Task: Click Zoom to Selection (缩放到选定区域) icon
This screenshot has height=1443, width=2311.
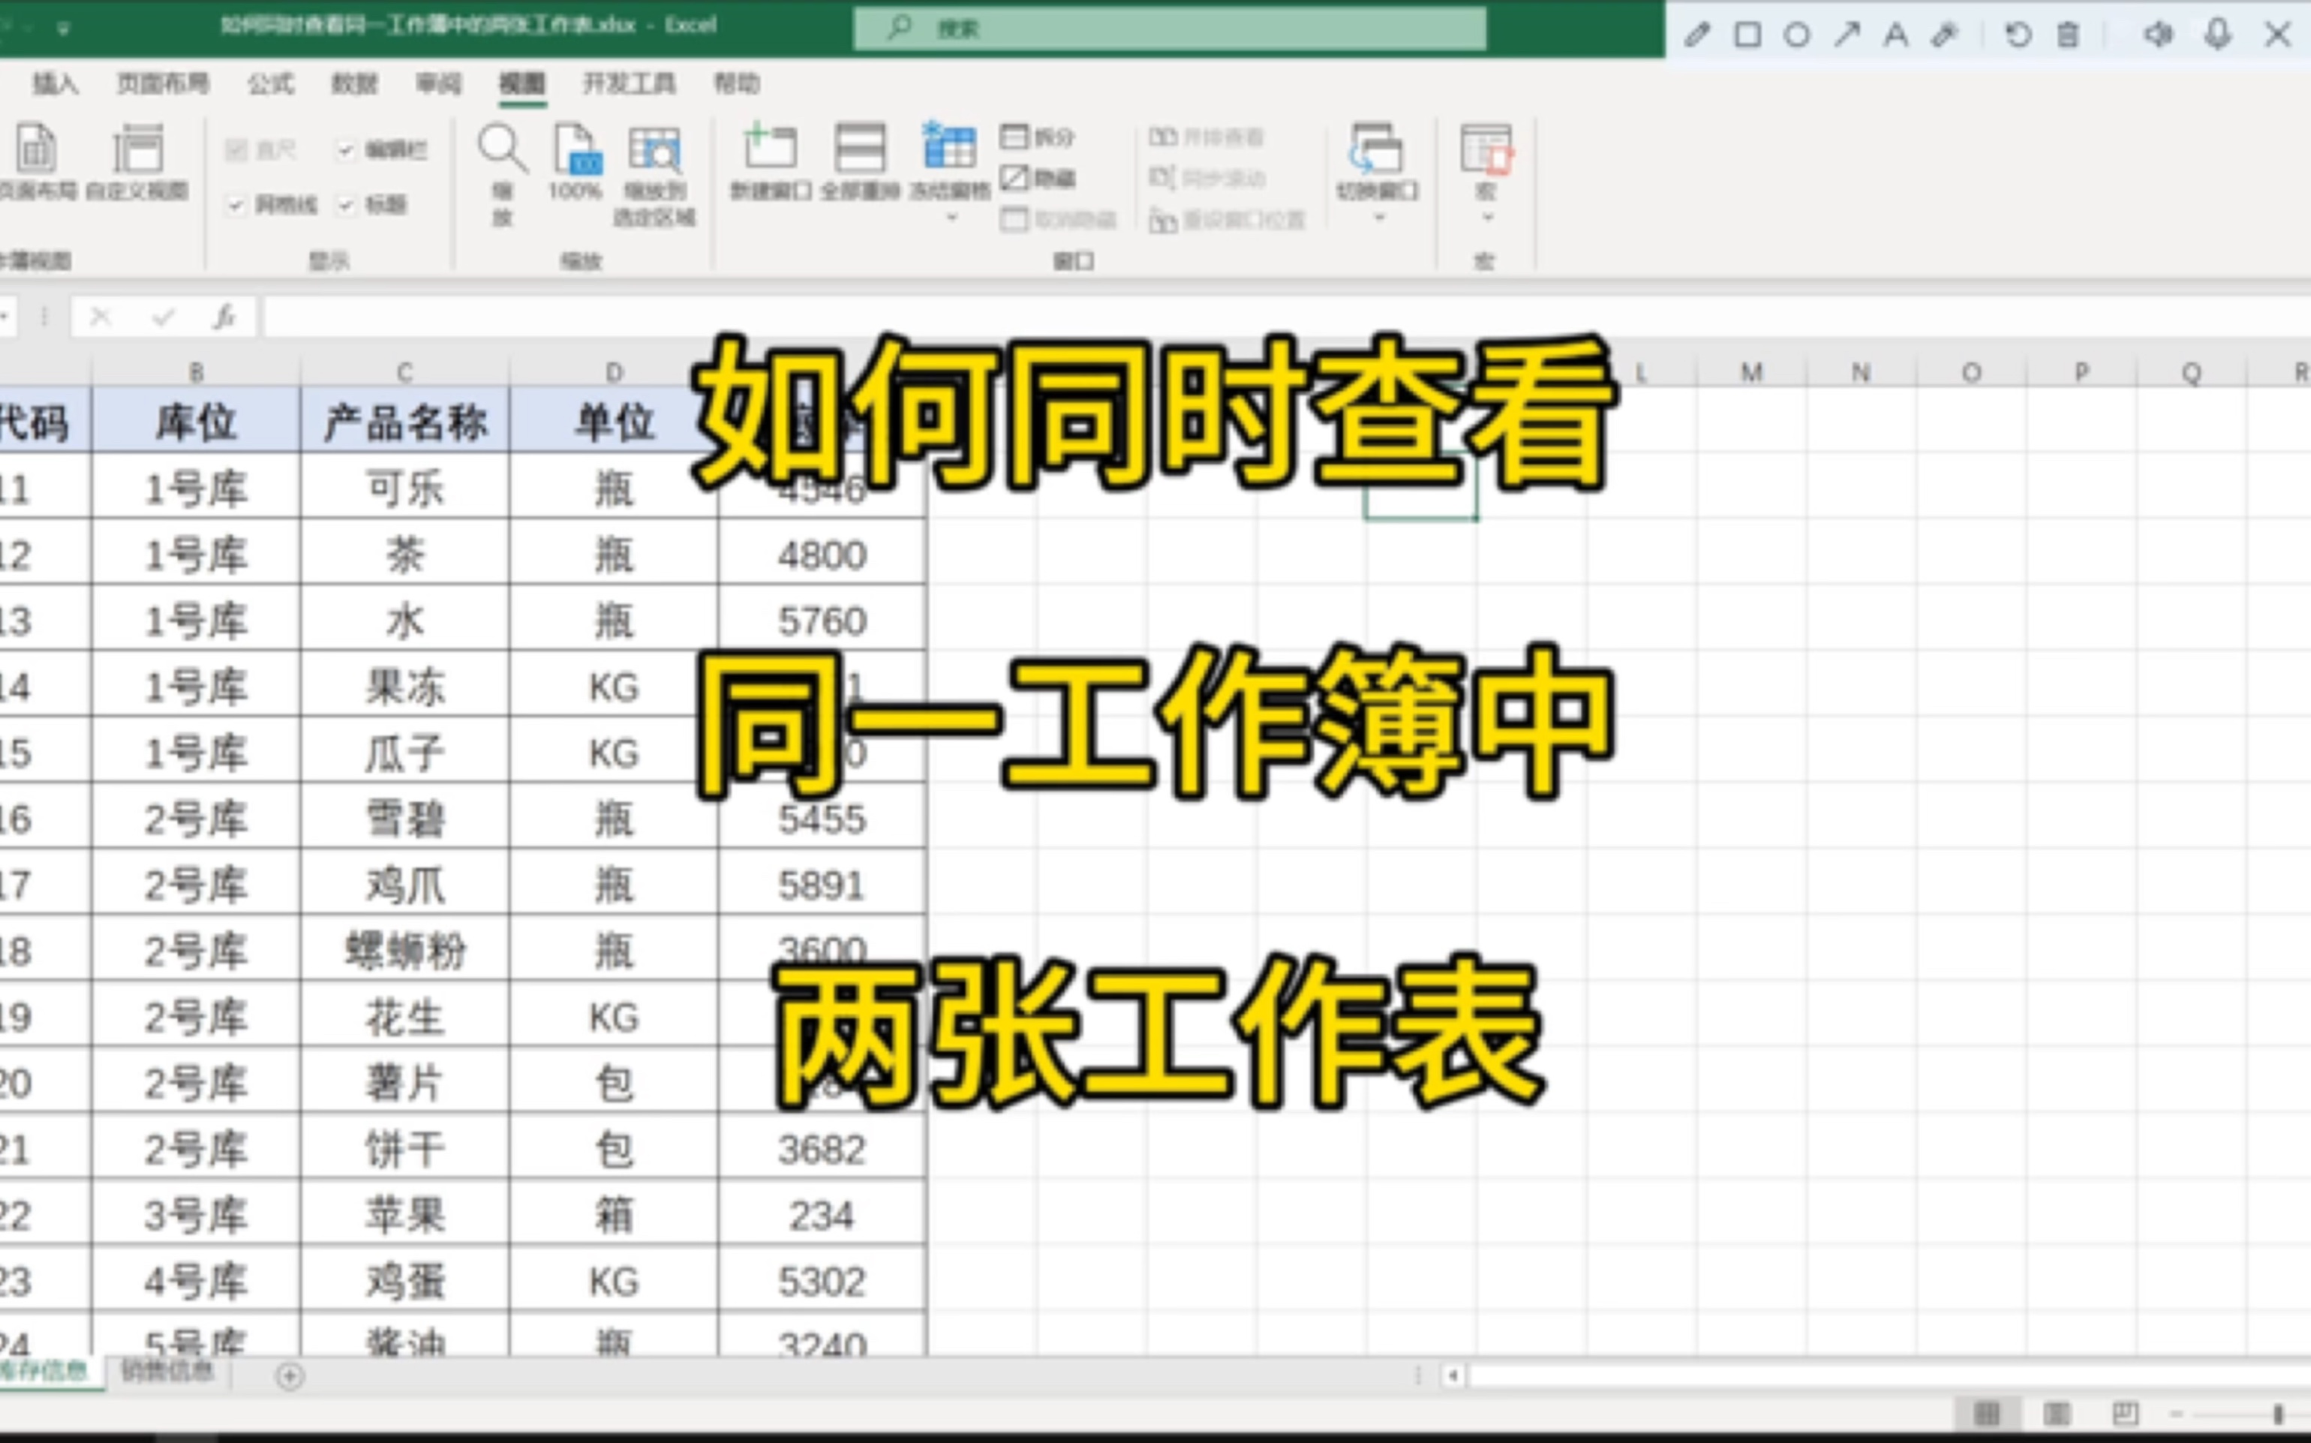Action: [654, 150]
